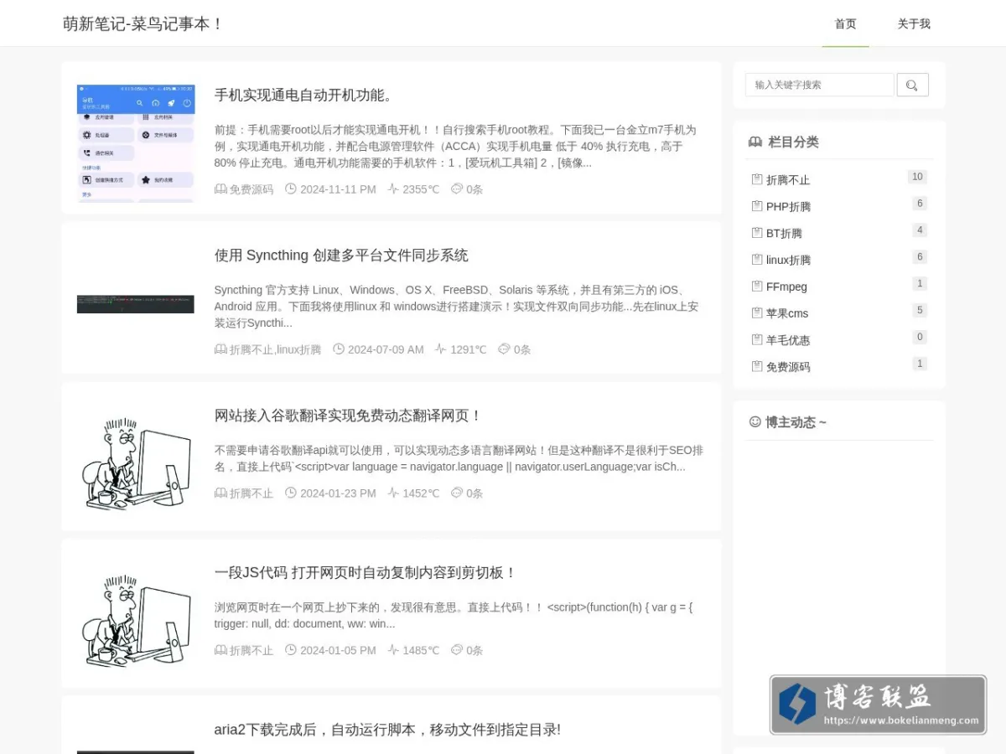Open article aria2下载完成后，自动运行脚本
The height and width of the screenshot is (754, 1006).
[387, 730]
